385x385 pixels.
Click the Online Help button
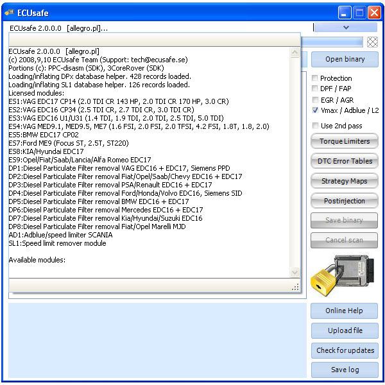(x=345, y=311)
